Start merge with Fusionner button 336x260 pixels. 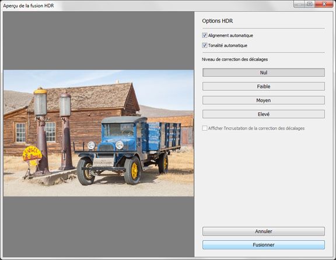click(x=263, y=245)
